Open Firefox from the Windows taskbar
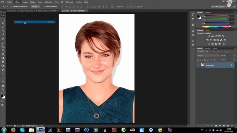Viewport: 237px width, 133px height. (13, 130)
